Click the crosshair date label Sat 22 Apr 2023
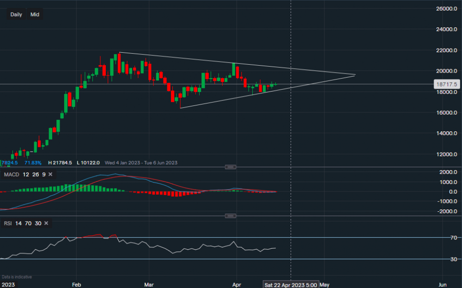This screenshot has height=288, width=462. point(290,285)
